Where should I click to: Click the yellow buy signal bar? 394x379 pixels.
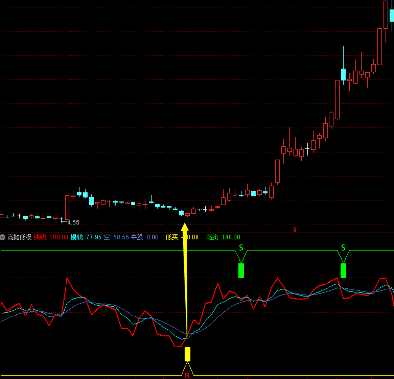(x=187, y=354)
